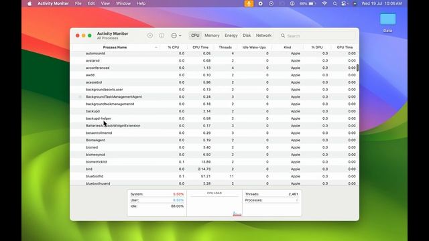This screenshot has height=241, width=429.
Task: Toggle sort arrow on Process Name column
Action: click(x=156, y=48)
